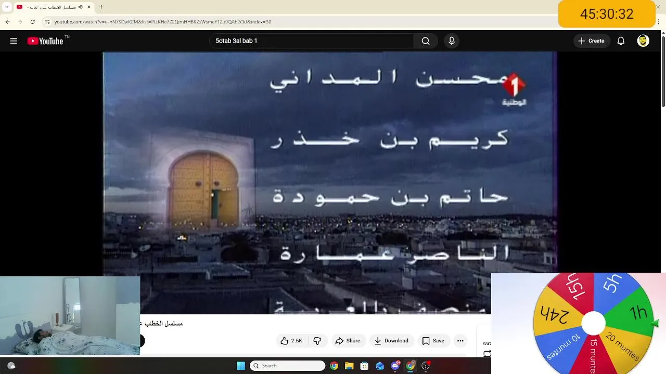Viewport: 666px width, 374px height.
Task: Open the Windows Start menu
Action: (x=241, y=366)
